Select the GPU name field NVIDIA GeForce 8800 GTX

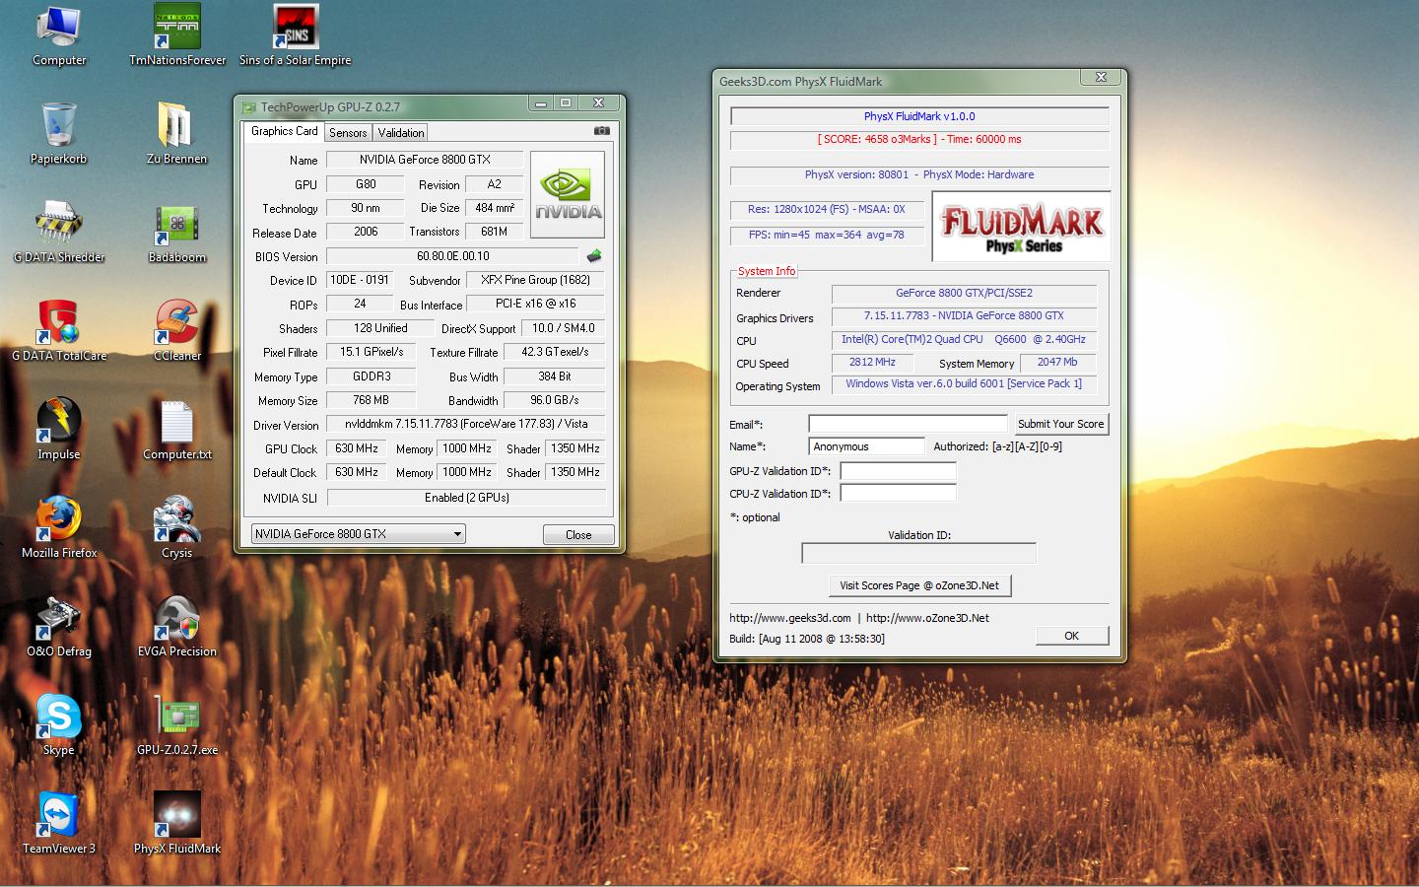pos(425,160)
